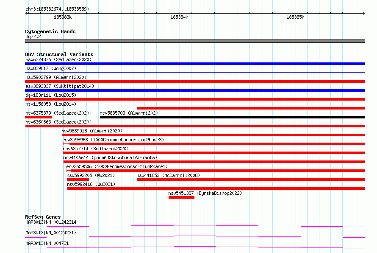
Task: Click the thin blue line of nsv829817
Action: point(195,72)
